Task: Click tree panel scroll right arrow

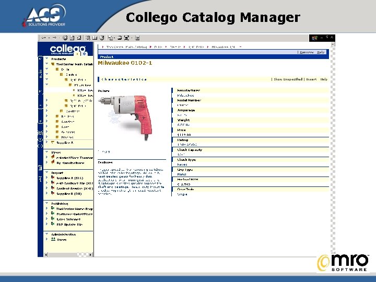Action: (90, 255)
